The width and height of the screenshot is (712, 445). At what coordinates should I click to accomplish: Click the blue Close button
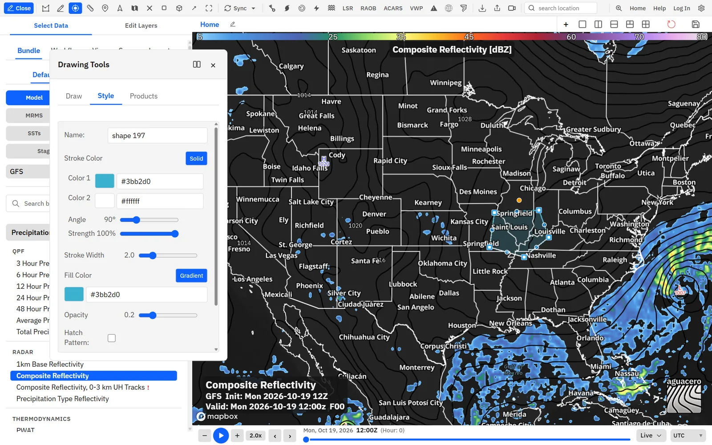click(19, 8)
